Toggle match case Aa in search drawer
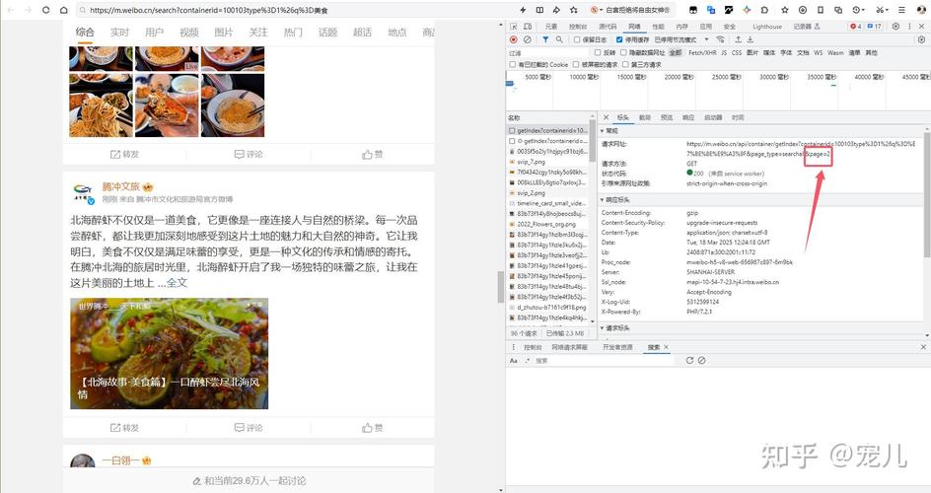 coord(514,361)
